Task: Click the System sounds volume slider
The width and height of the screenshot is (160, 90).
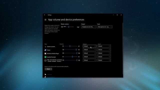Action: coord(71,46)
